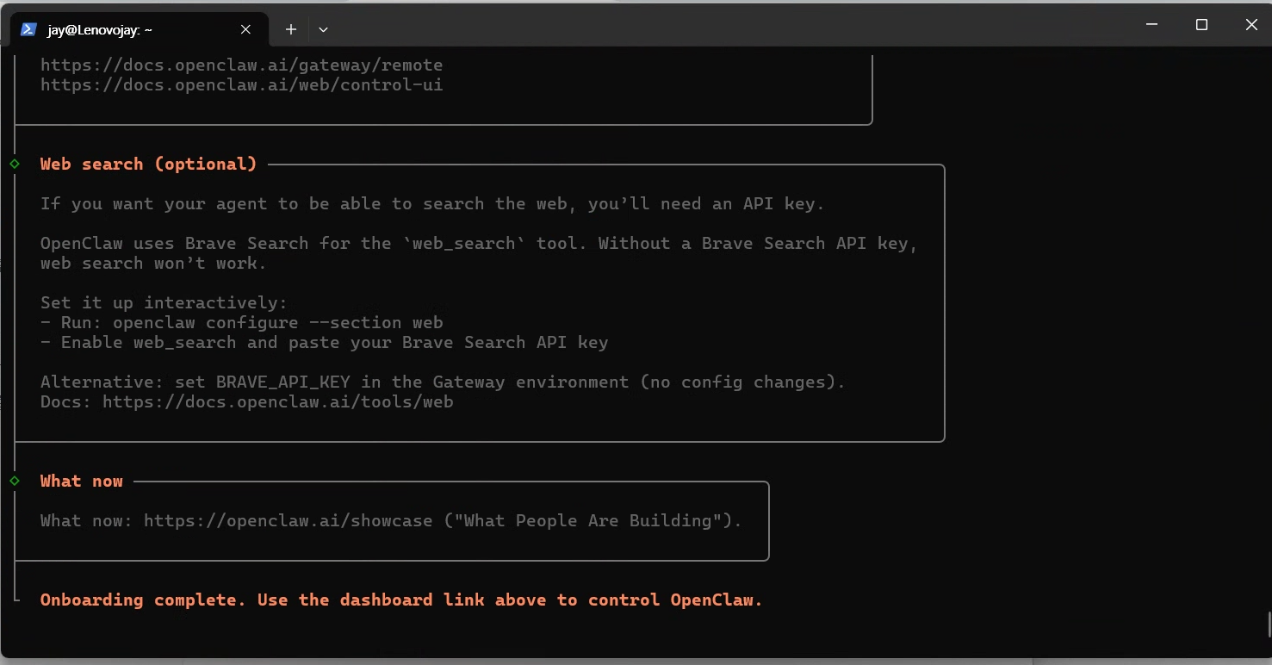Select the jay@Lenovojay terminal tab
Viewport: 1272px width, 665px height.
(138, 29)
